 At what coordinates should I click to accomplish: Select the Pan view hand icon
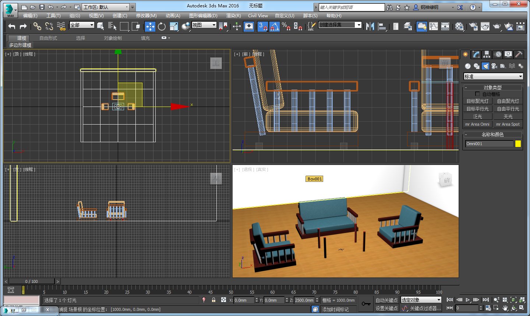[x=505, y=308]
